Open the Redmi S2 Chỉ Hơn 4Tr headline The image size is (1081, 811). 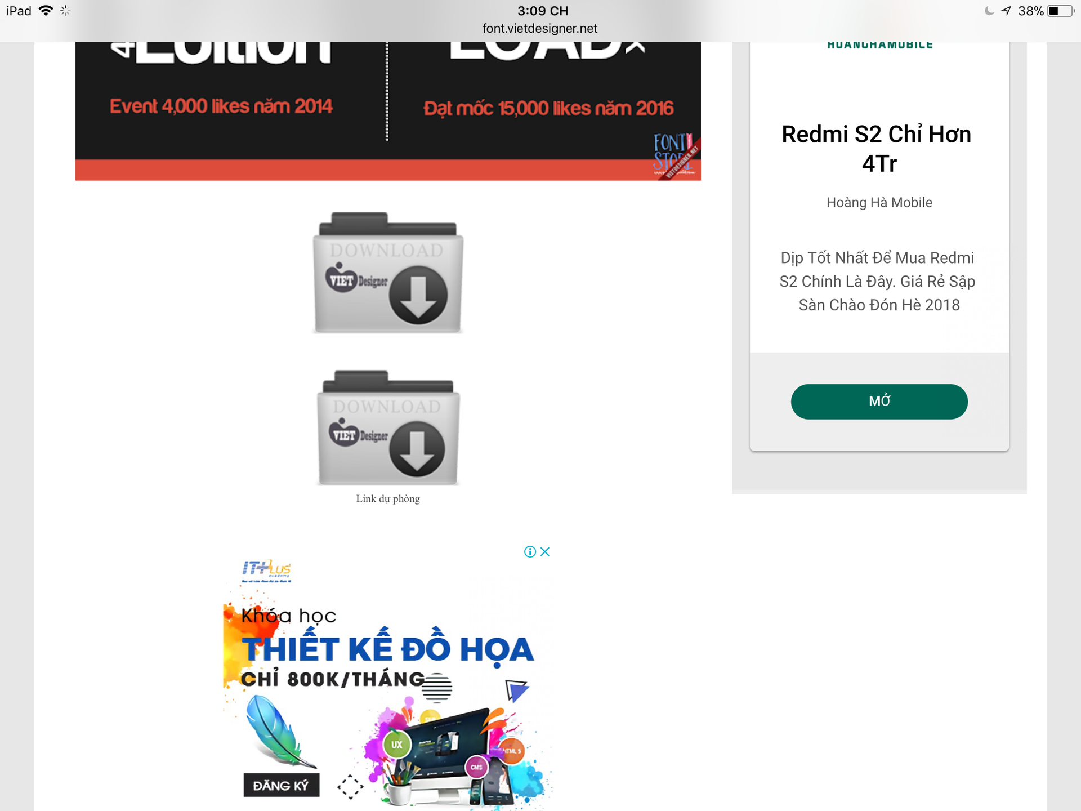[877, 149]
